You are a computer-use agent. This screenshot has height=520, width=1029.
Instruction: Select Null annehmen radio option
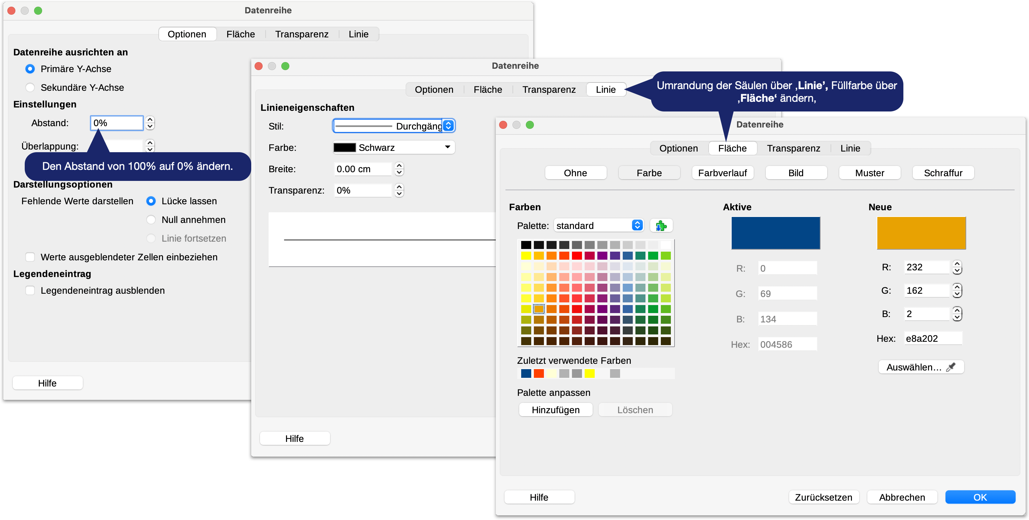[x=151, y=220]
